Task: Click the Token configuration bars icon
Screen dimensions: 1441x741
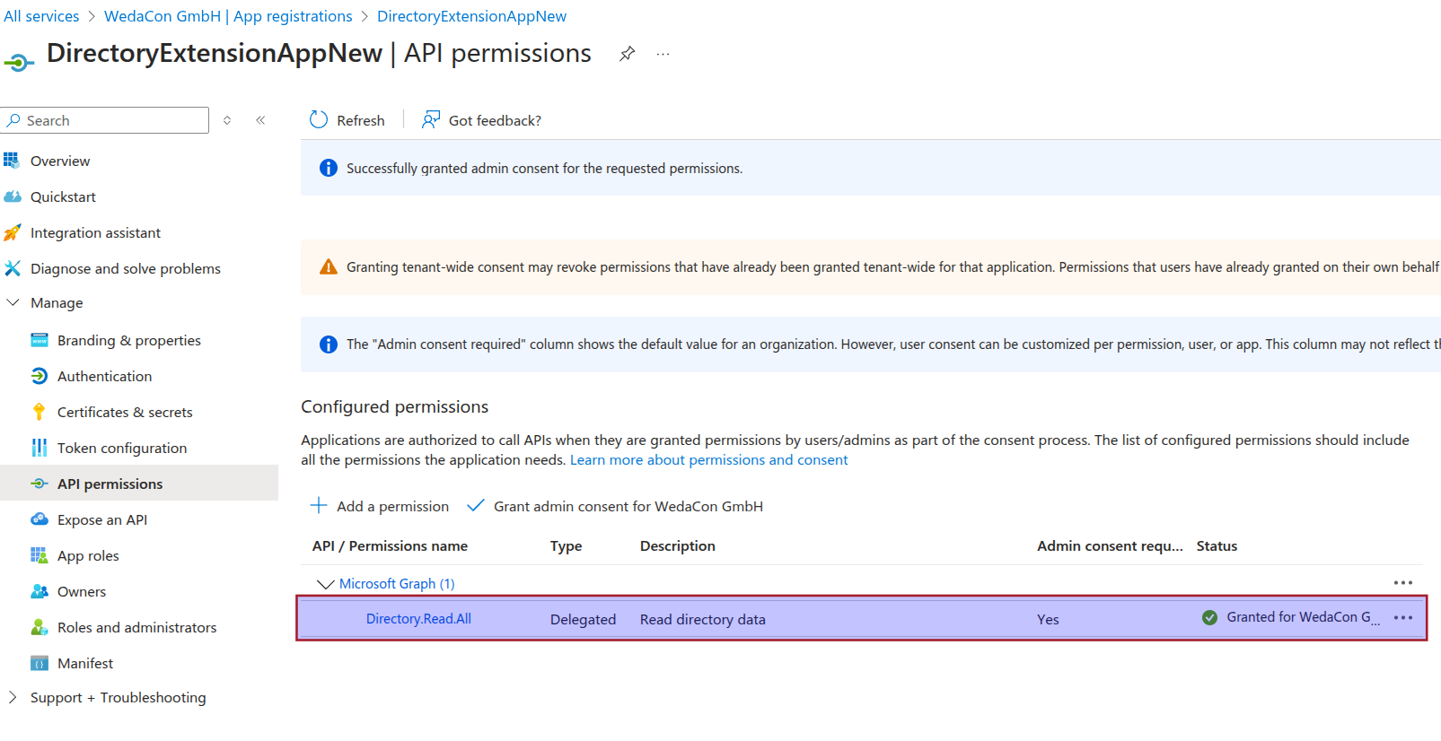Action: (x=40, y=448)
